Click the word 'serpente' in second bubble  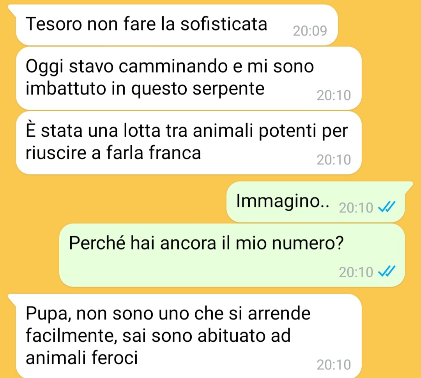pyautogui.click(x=228, y=89)
